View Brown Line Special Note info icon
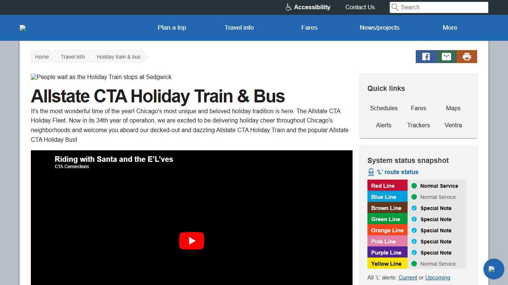The image size is (508, 285). [x=414, y=208]
